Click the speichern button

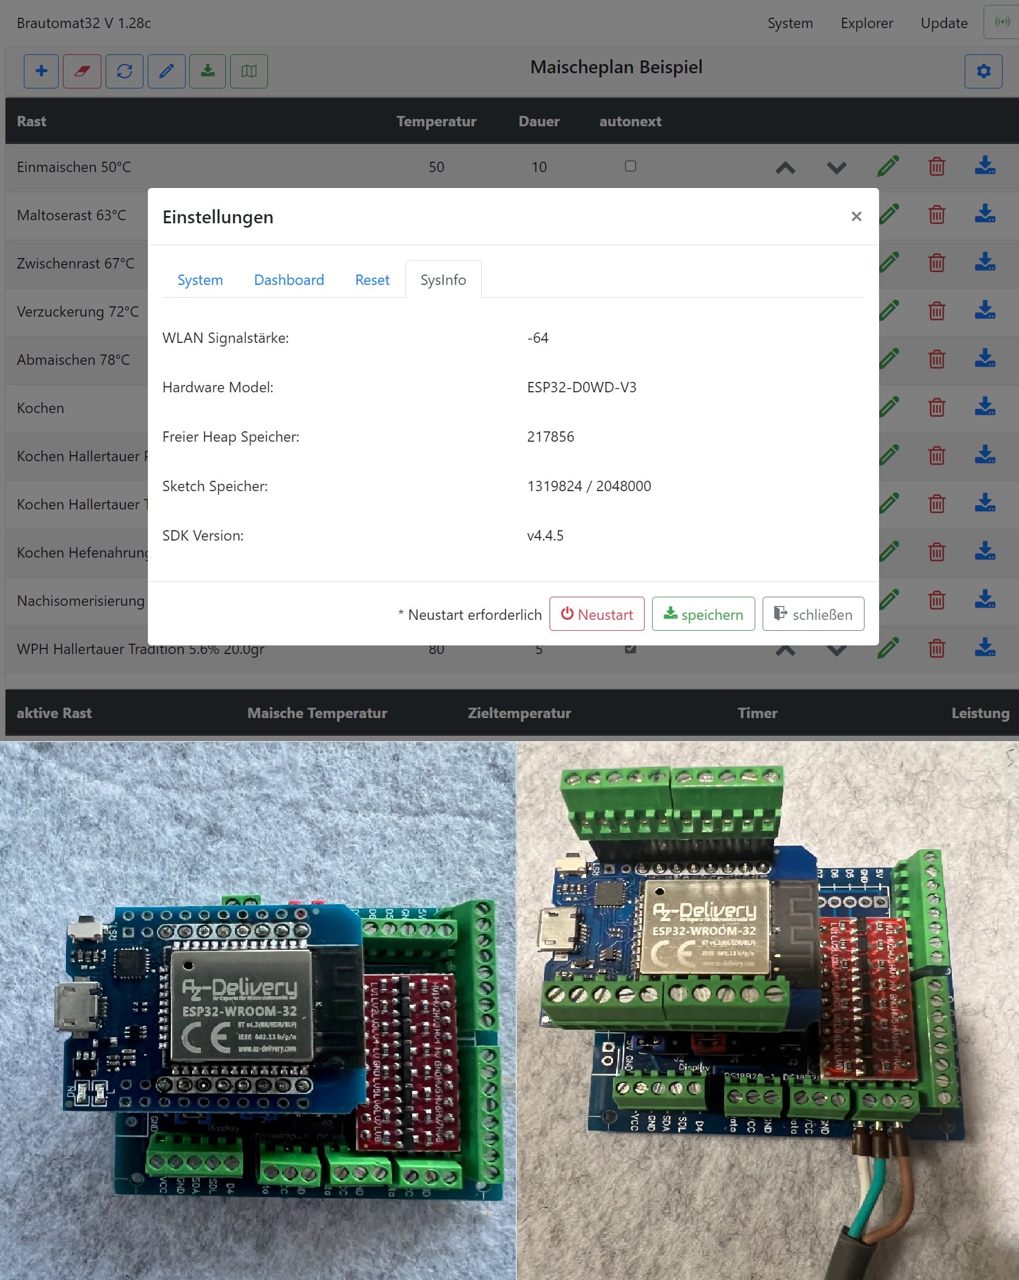[703, 614]
